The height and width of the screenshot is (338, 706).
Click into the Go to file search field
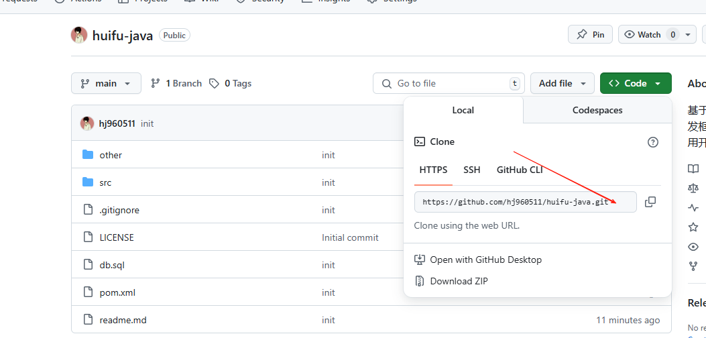(449, 83)
